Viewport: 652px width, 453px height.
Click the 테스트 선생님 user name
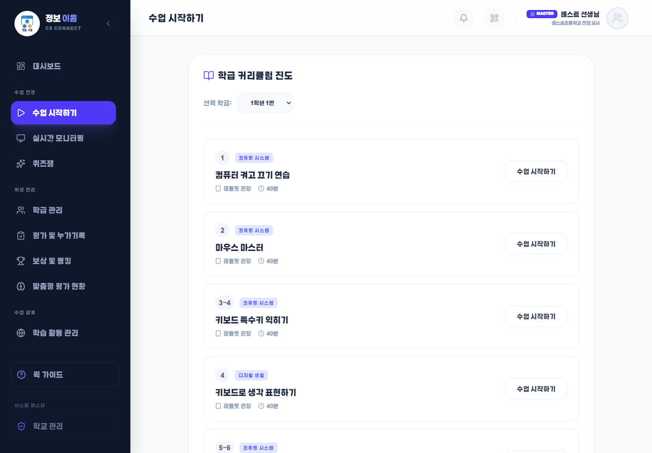(580, 14)
